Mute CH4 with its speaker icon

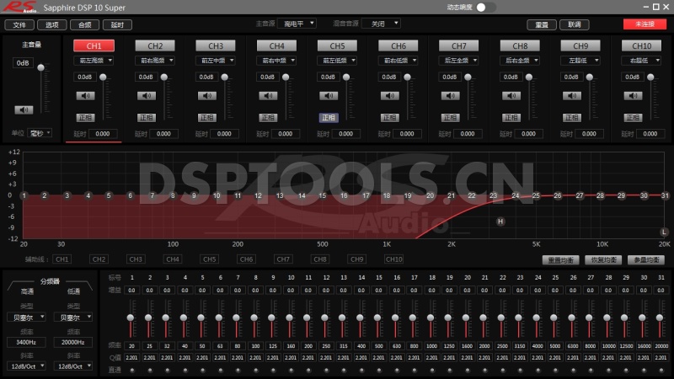point(268,95)
